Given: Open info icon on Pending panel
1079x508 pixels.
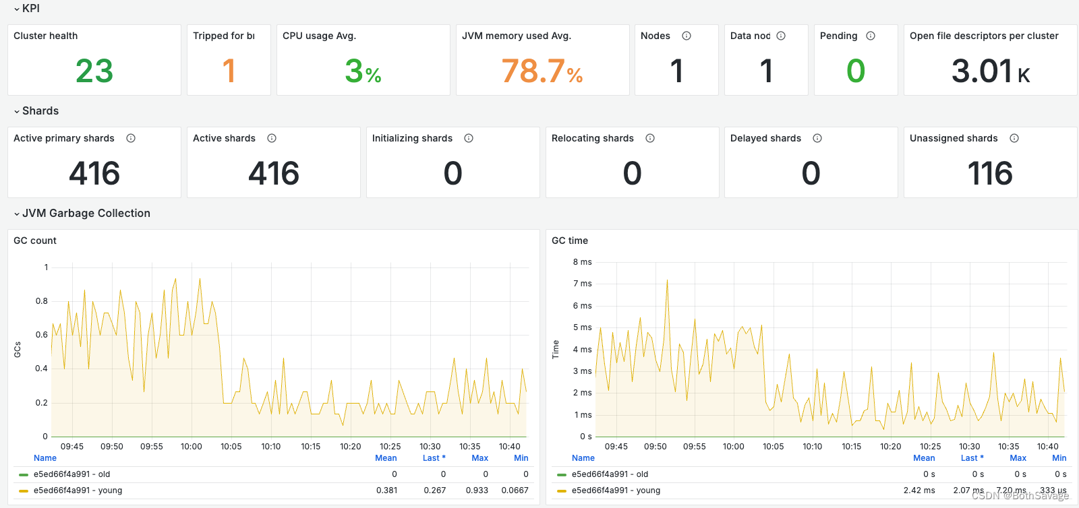Looking at the screenshot, I should (x=871, y=36).
